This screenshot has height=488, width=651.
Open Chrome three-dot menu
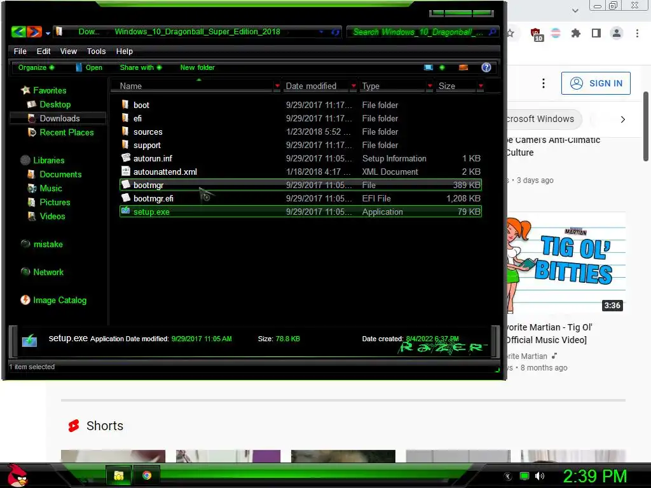coord(637,33)
